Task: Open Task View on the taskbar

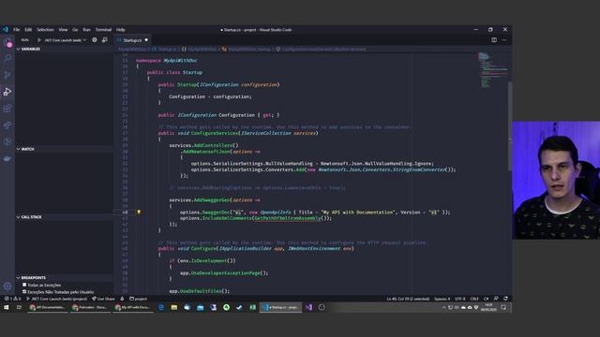Action: point(19,307)
